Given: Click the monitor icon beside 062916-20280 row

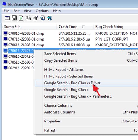Looking at the screenshot, I should (x=6, y=68).
